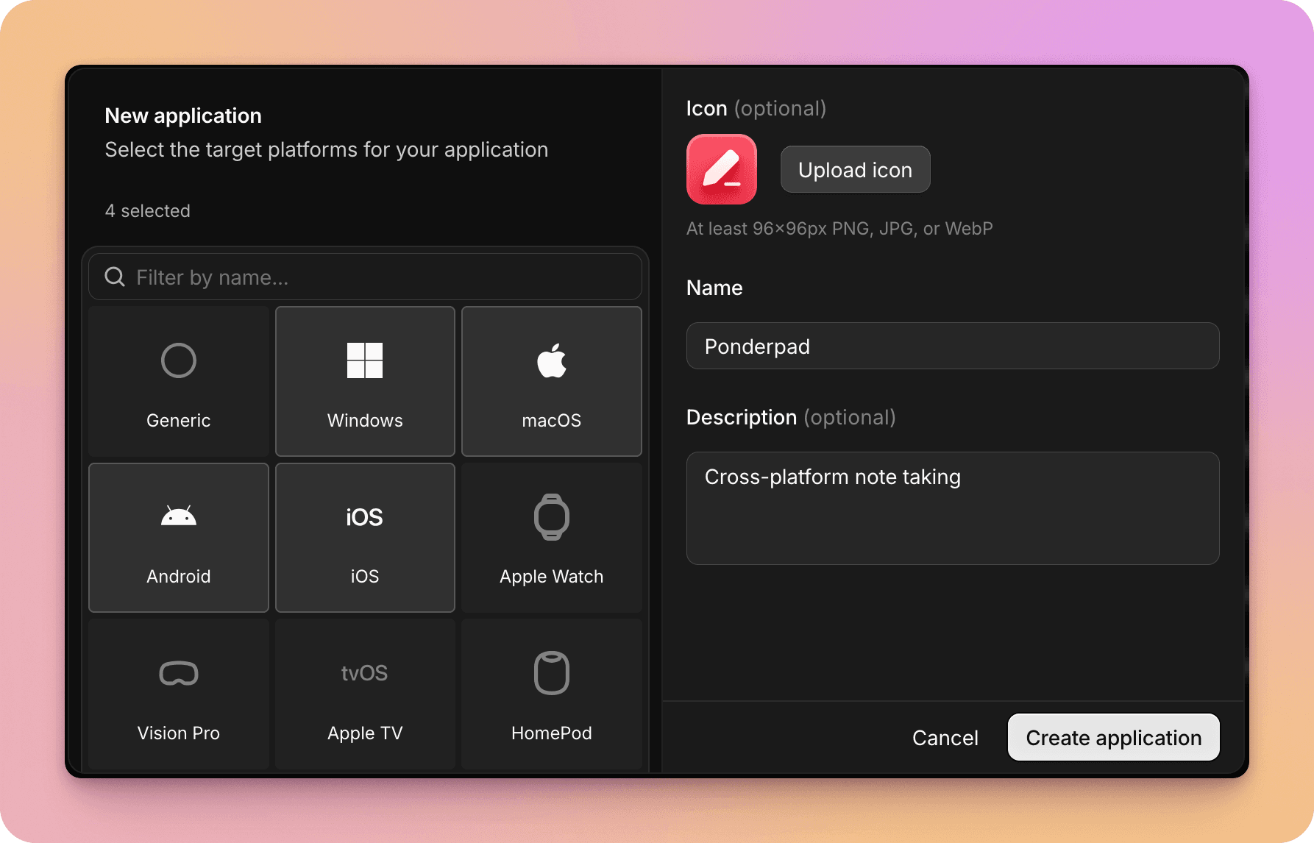The width and height of the screenshot is (1314, 843).
Task: Enable the Apple TV platform
Action: pyautogui.click(x=365, y=694)
